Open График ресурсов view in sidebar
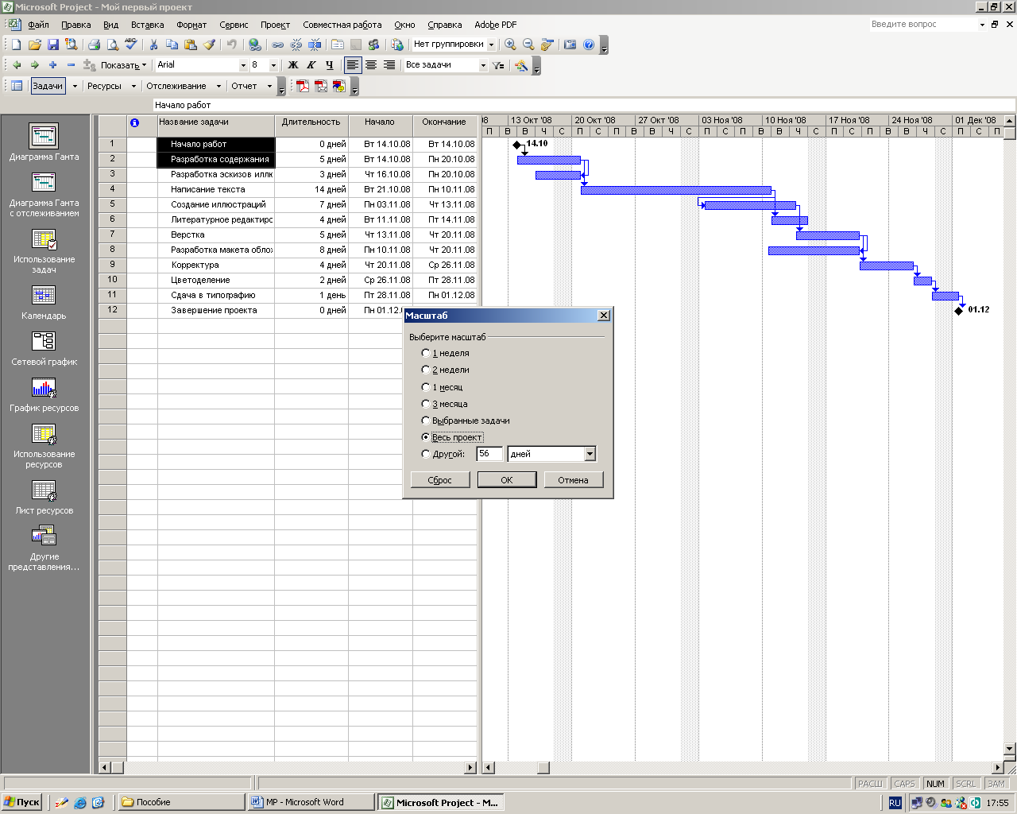Screen dimensions: 1017x814 (x=44, y=395)
